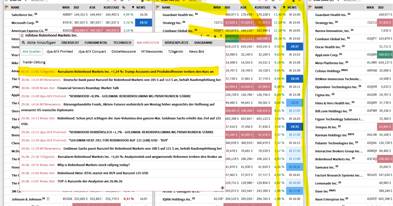Viewport: 393px width, 206px height.
Task: Enable the TZAgentic source filter
Action: (176, 51)
